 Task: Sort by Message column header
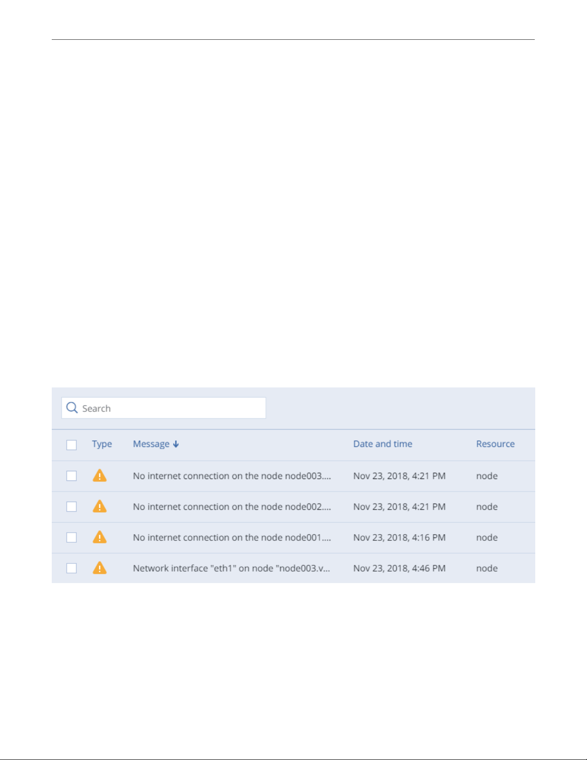point(151,444)
